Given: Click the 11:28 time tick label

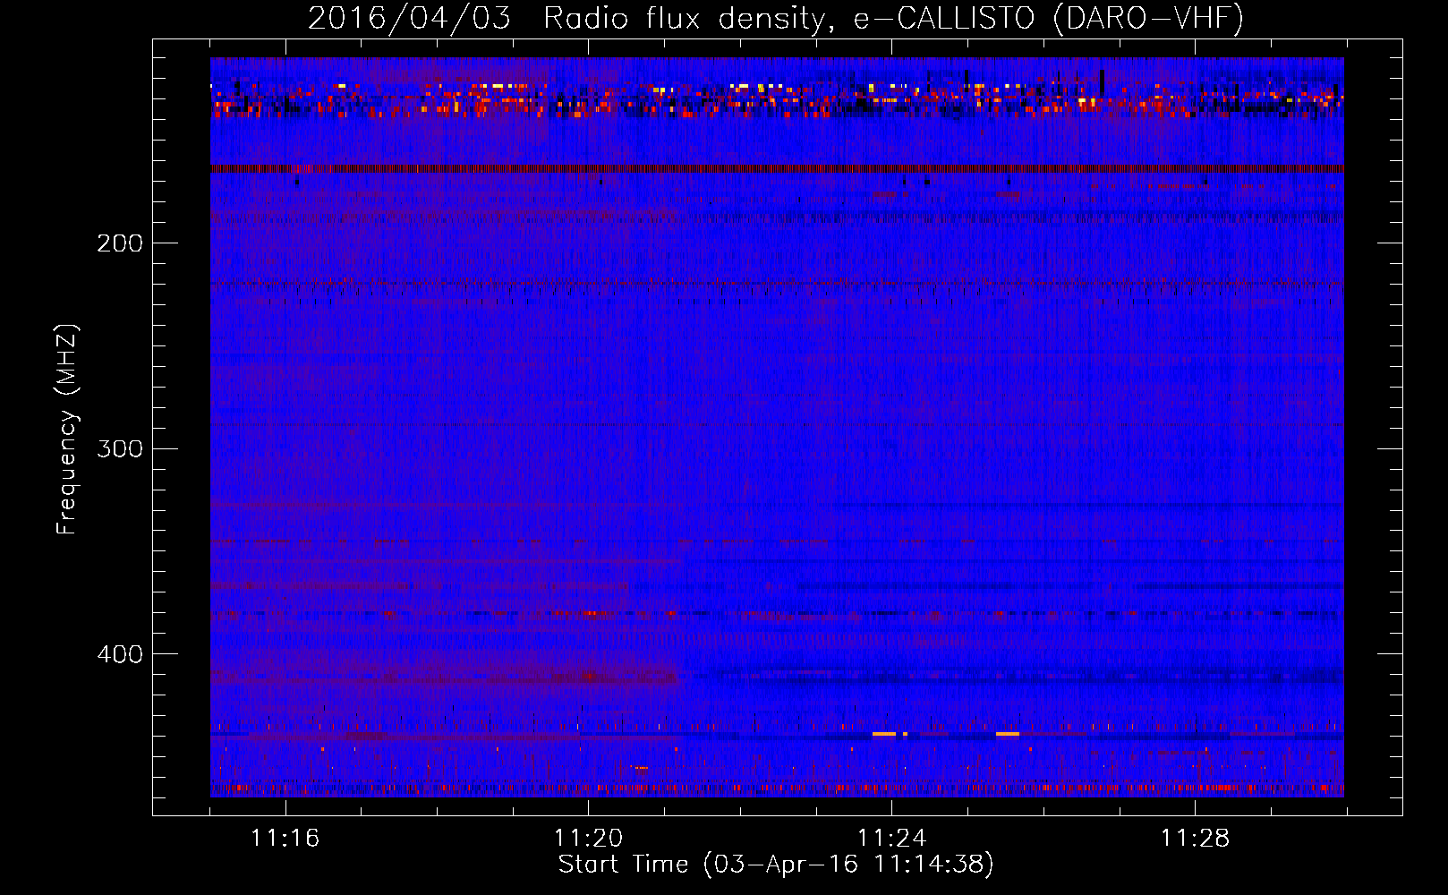Looking at the screenshot, I should 1196,839.
